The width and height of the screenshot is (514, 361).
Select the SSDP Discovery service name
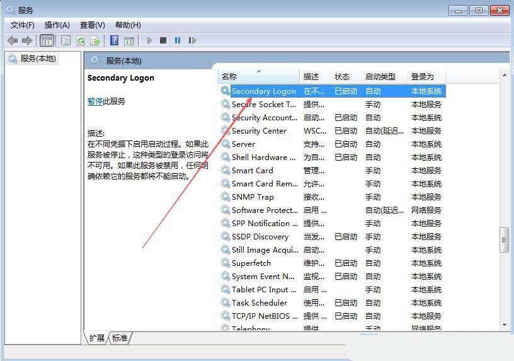[x=260, y=236]
